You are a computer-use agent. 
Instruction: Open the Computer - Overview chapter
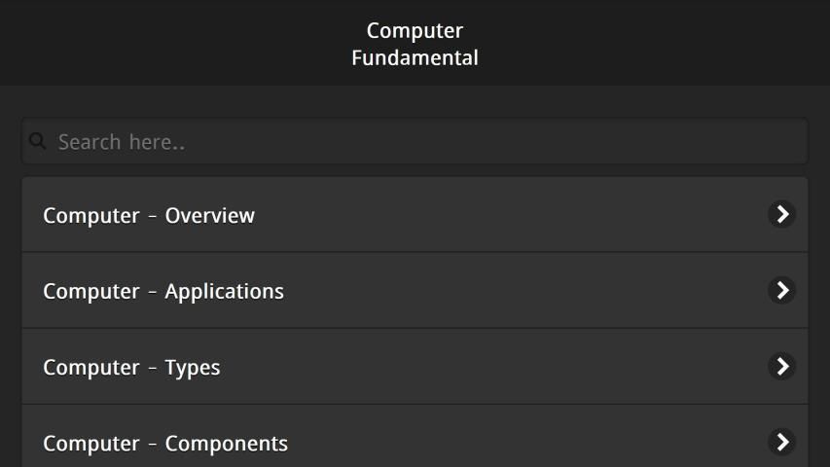[x=149, y=216]
